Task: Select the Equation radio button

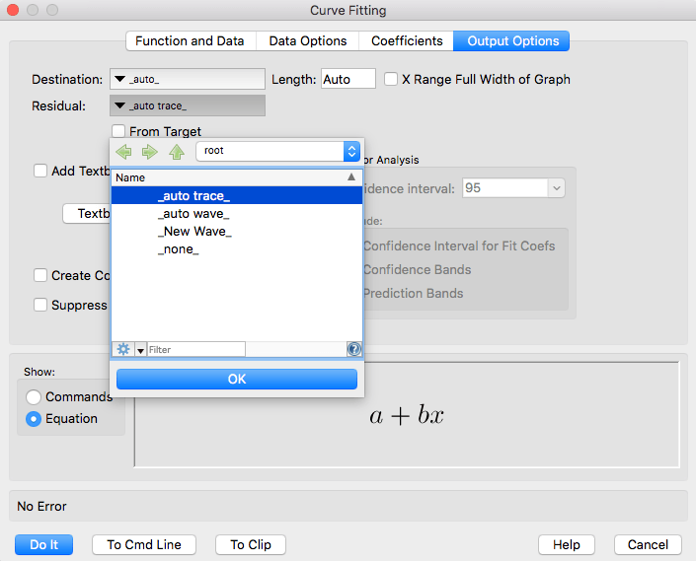Action: point(34,418)
